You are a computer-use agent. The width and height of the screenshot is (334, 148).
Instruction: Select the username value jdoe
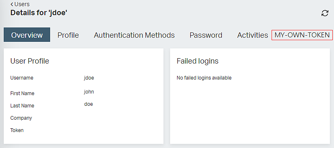(x=89, y=78)
